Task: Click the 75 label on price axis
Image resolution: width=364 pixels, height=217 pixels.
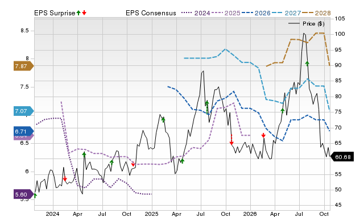Action: (338, 112)
